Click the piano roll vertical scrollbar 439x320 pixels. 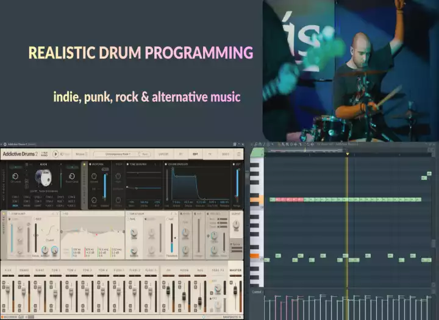coord(434,243)
